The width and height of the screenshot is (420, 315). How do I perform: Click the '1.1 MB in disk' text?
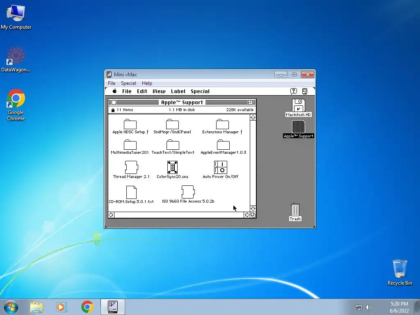click(x=182, y=110)
